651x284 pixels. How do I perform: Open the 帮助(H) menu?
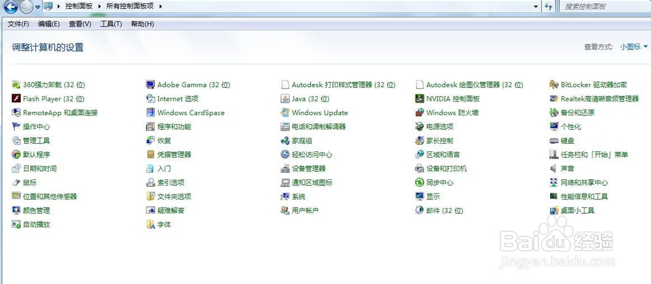click(143, 24)
